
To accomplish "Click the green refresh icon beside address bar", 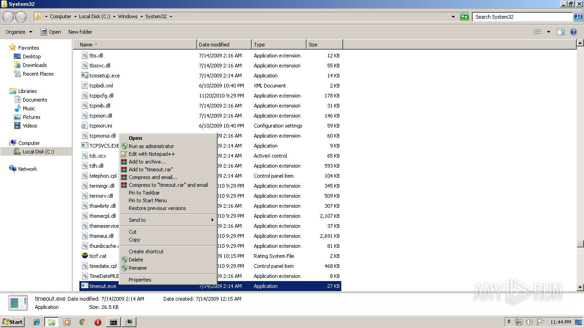I will (464, 17).
